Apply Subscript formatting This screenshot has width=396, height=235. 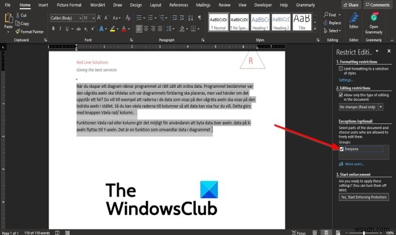[x=86, y=29]
